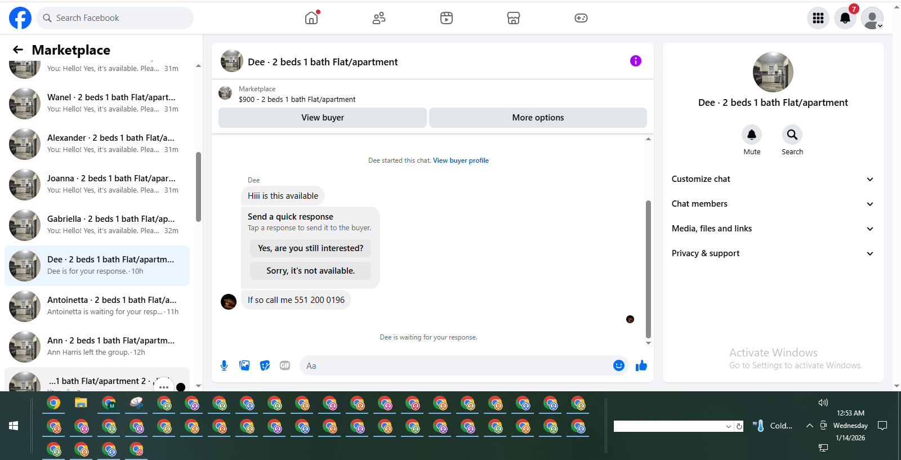Click the message thread scroll down arrow
Viewport: 901px width, 460px height.
[x=648, y=343]
